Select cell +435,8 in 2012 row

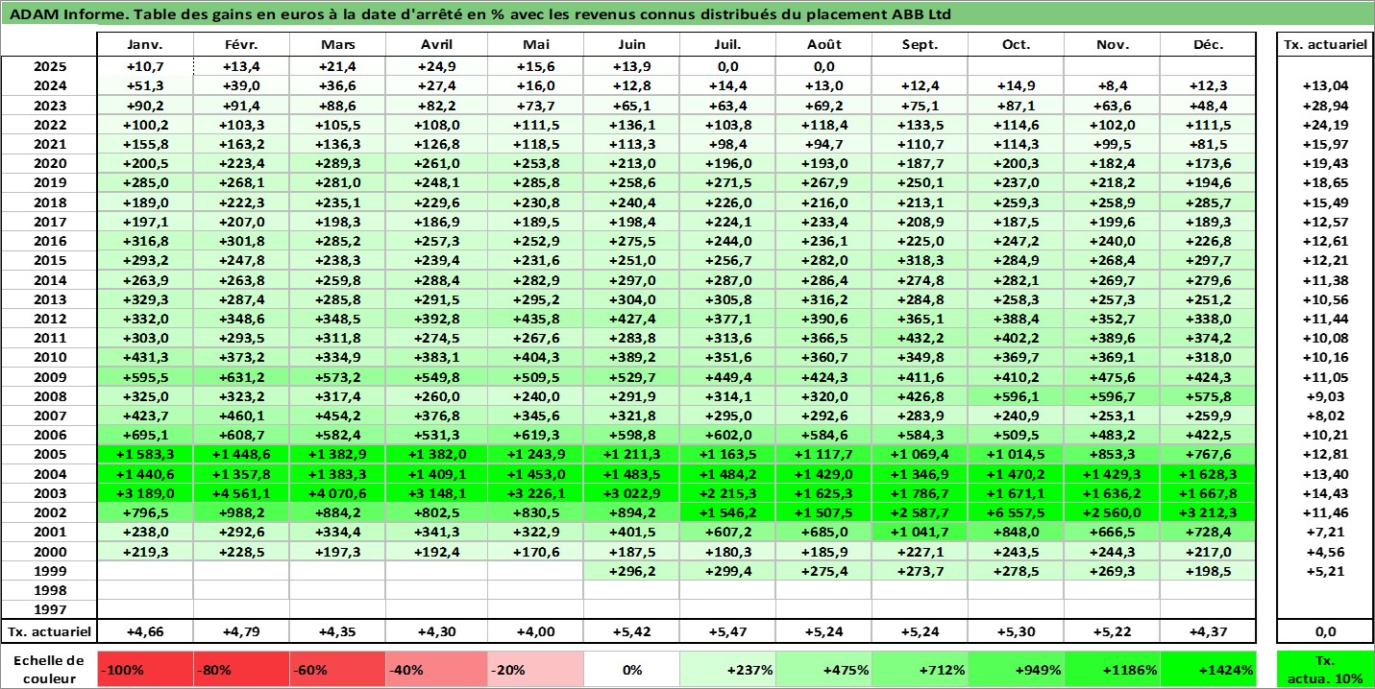pos(535,319)
